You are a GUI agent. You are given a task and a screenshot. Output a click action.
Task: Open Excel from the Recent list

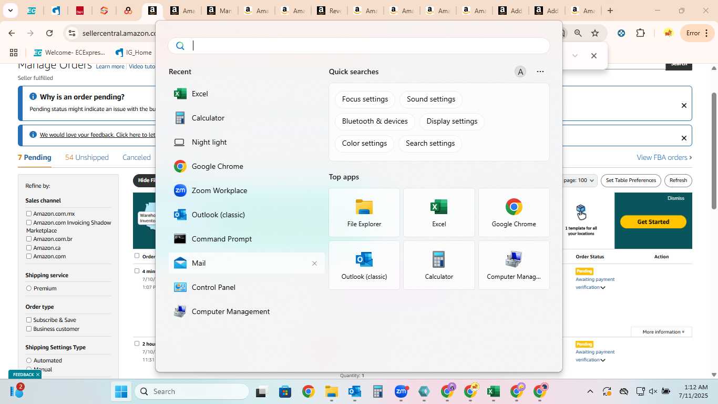point(247,94)
